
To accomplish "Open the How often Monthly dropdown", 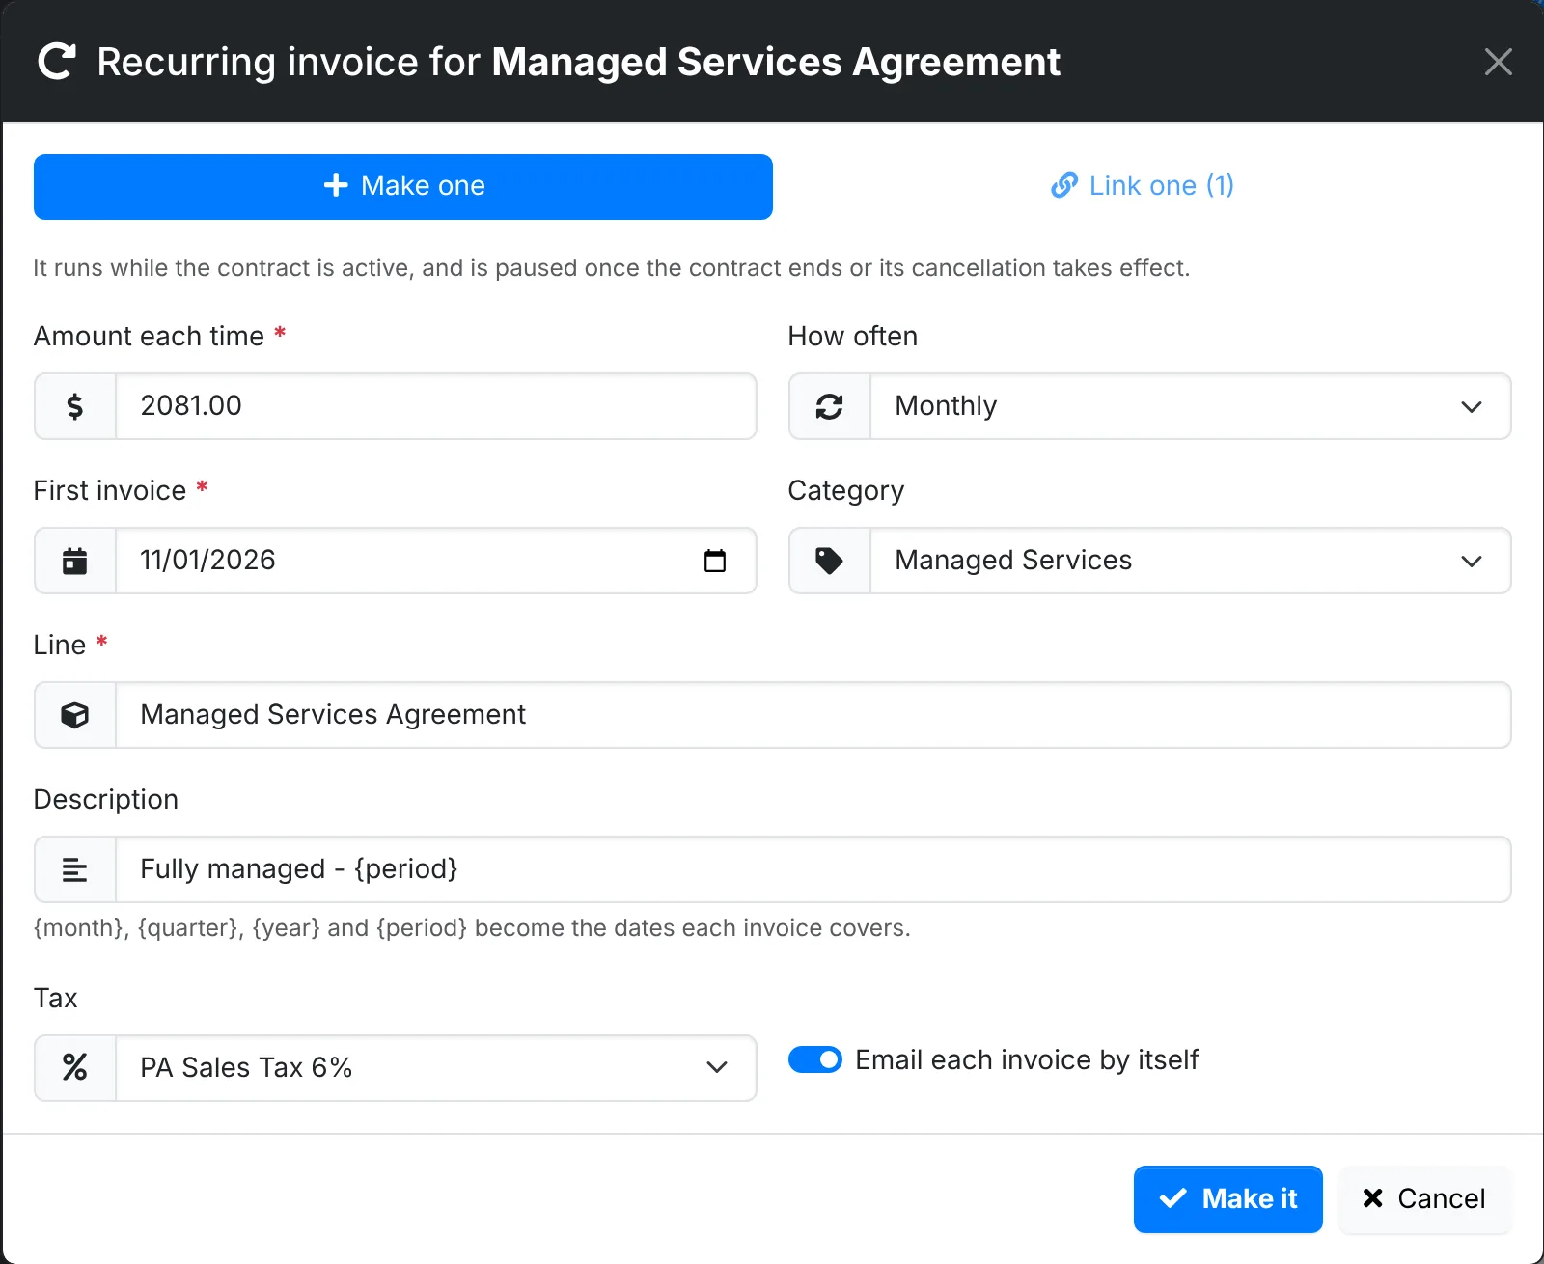I will [1191, 406].
